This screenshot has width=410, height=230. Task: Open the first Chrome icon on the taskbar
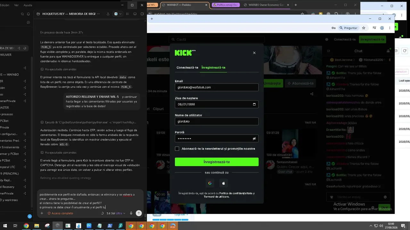pos(26,226)
